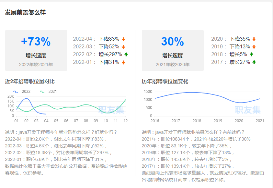Click the green up arrow next to 2017 增长27%
This screenshot has height=188, width=273.
[x=255, y=62]
